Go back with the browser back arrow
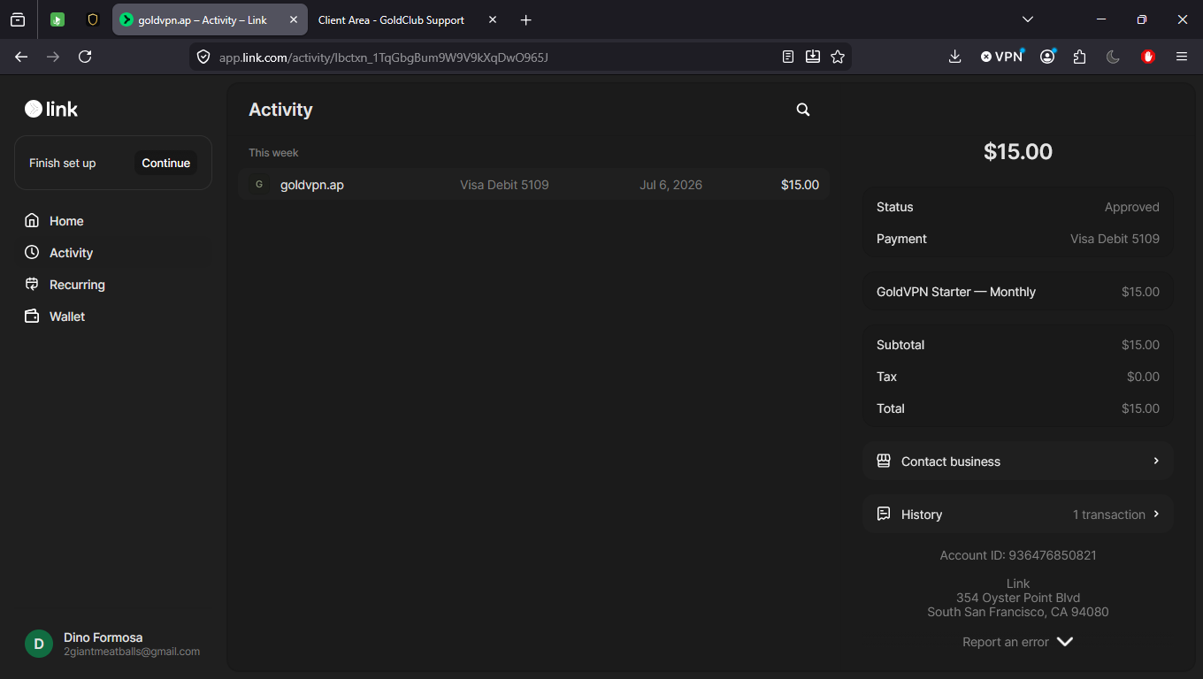This screenshot has height=679, width=1203. pyautogui.click(x=21, y=57)
